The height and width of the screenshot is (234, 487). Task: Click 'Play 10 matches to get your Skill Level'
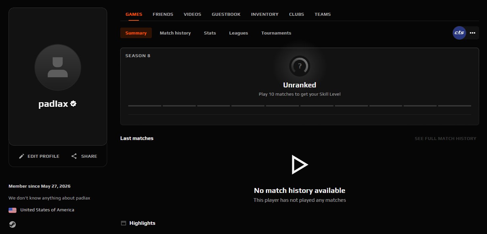coord(300,94)
